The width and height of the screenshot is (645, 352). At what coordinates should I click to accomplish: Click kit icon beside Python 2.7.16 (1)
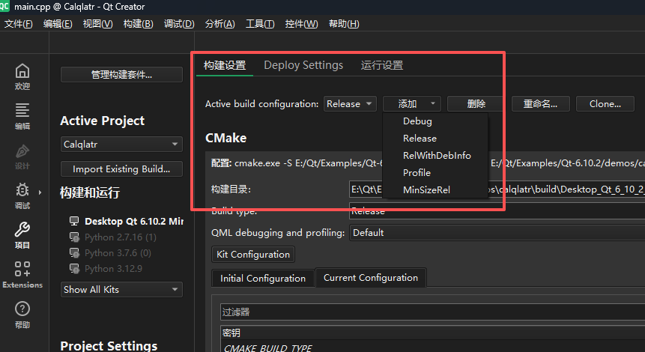(74, 237)
